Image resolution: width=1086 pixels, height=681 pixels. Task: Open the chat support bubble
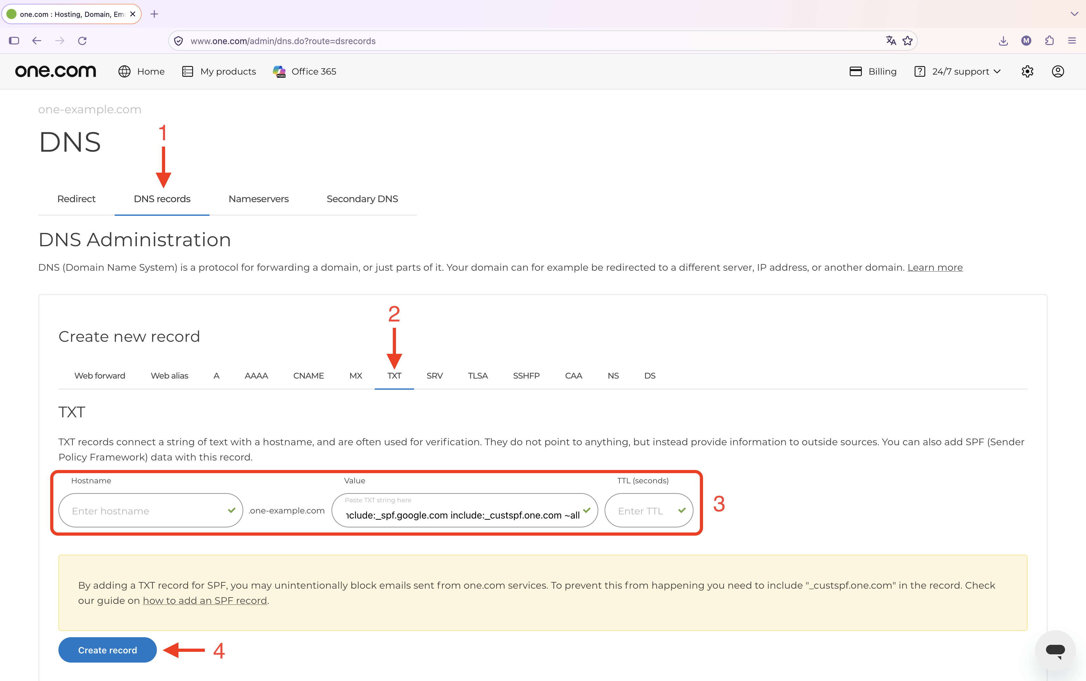[x=1056, y=650]
